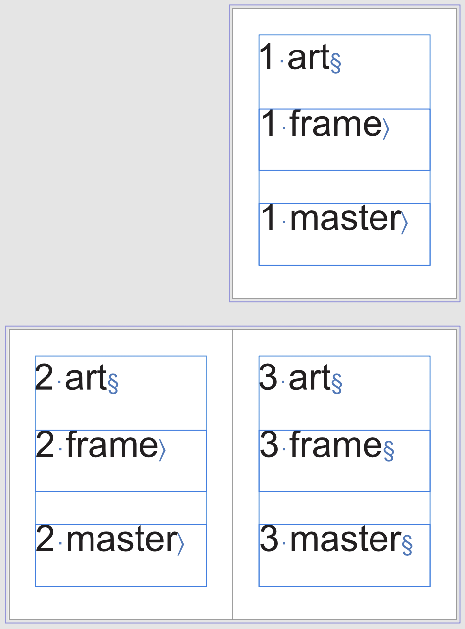Click the end marker after "2 master"

click(181, 544)
